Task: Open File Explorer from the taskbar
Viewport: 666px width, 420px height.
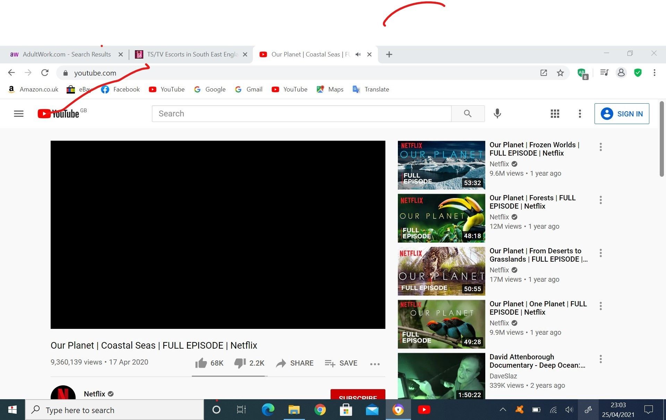Action: [294, 410]
